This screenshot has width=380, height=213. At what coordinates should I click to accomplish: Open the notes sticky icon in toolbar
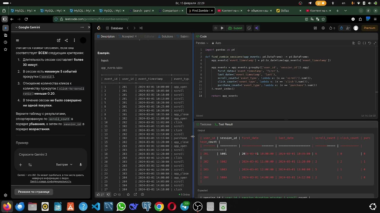point(249,28)
